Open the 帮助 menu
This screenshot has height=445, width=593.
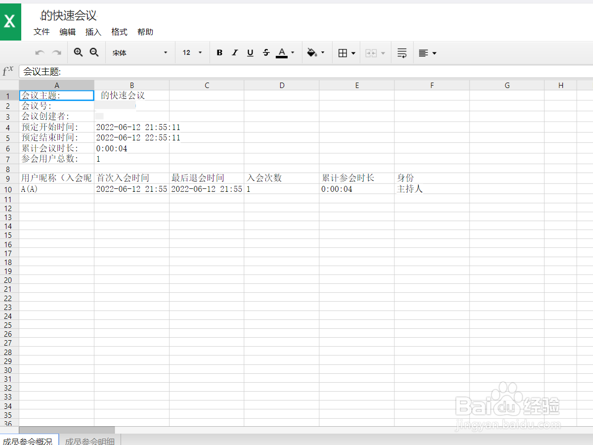[145, 32]
